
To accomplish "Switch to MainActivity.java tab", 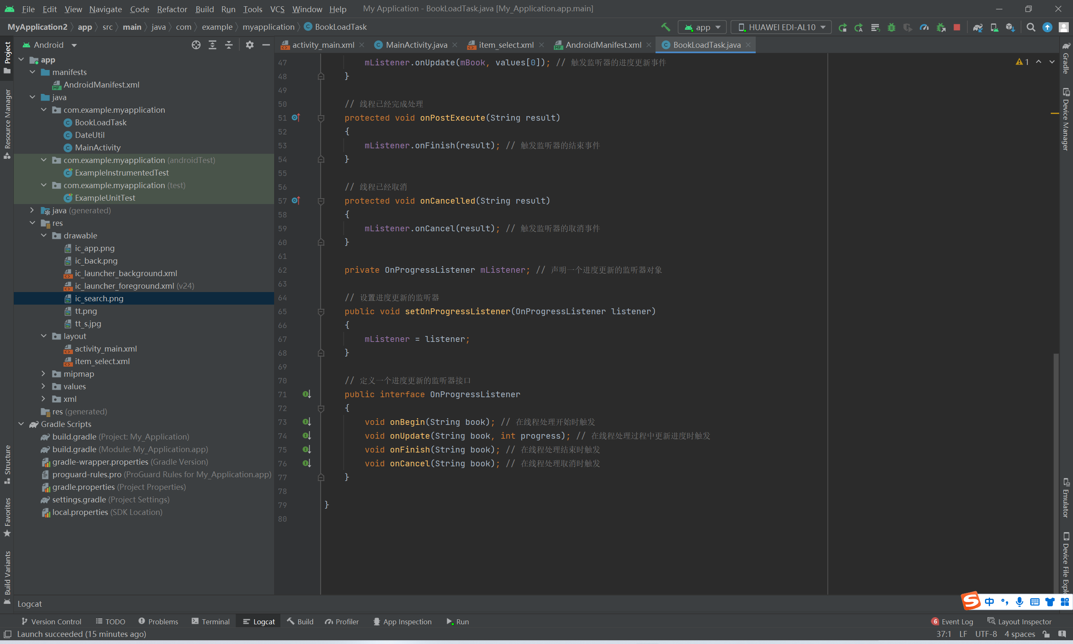I will click(x=416, y=45).
